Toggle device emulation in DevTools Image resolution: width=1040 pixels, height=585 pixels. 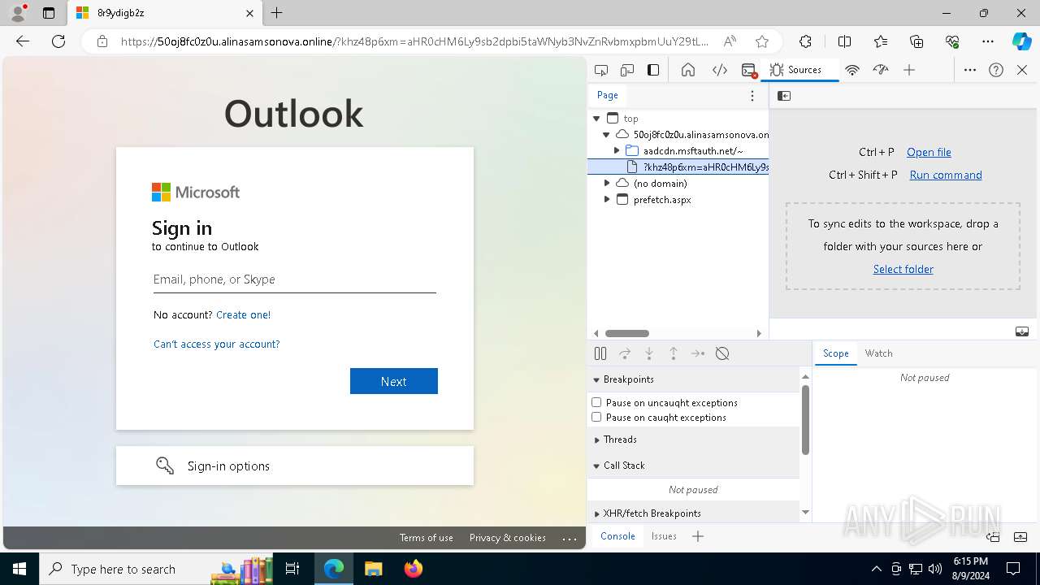[627, 70]
